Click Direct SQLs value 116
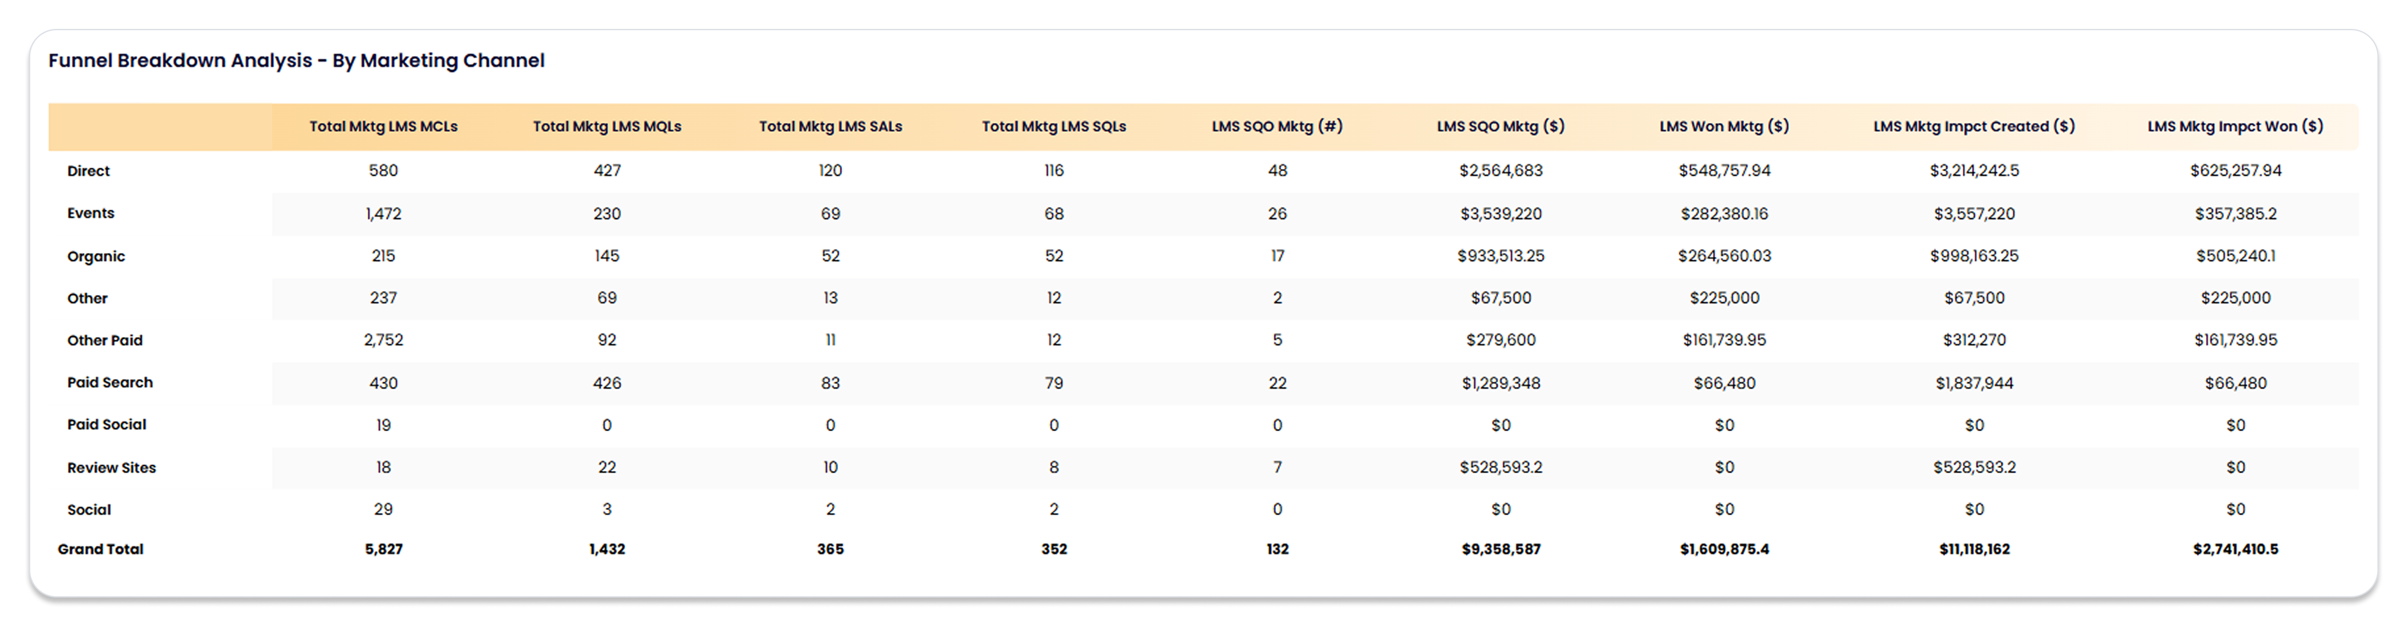The width and height of the screenshot is (2405, 629). (x=1054, y=171)
